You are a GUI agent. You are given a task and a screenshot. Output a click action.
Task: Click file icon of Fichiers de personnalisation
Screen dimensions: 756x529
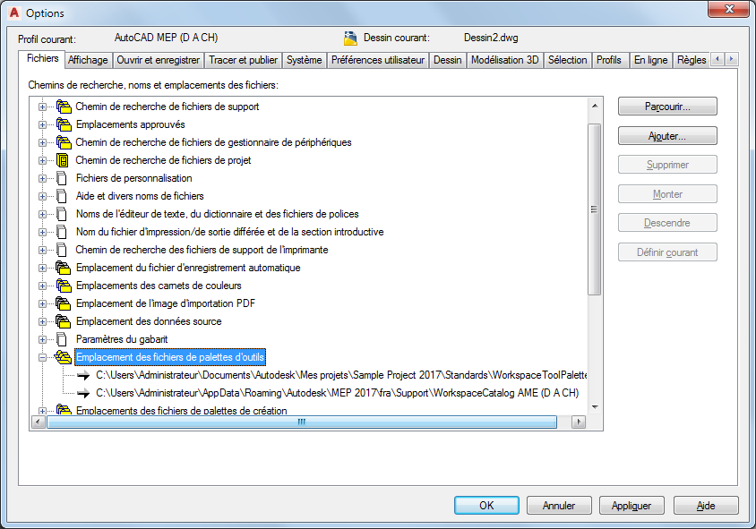[x=62, y=178]
